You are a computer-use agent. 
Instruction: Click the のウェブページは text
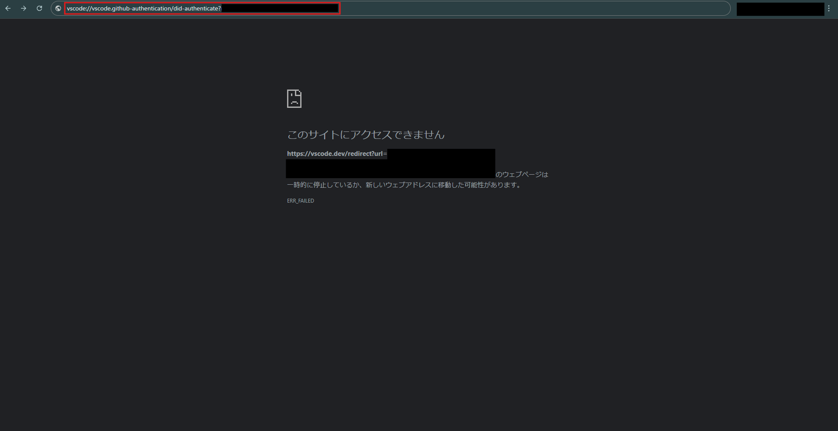point(522,174)
